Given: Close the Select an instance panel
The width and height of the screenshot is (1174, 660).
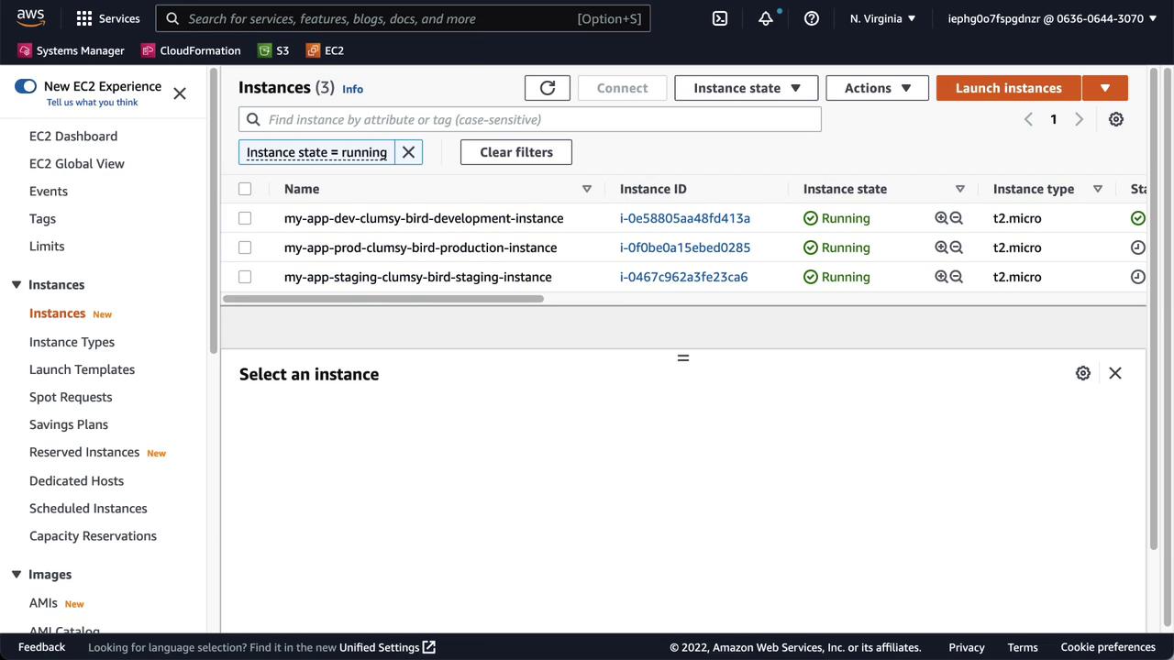Looking at the screenshot, I should tap(1115, 373).
